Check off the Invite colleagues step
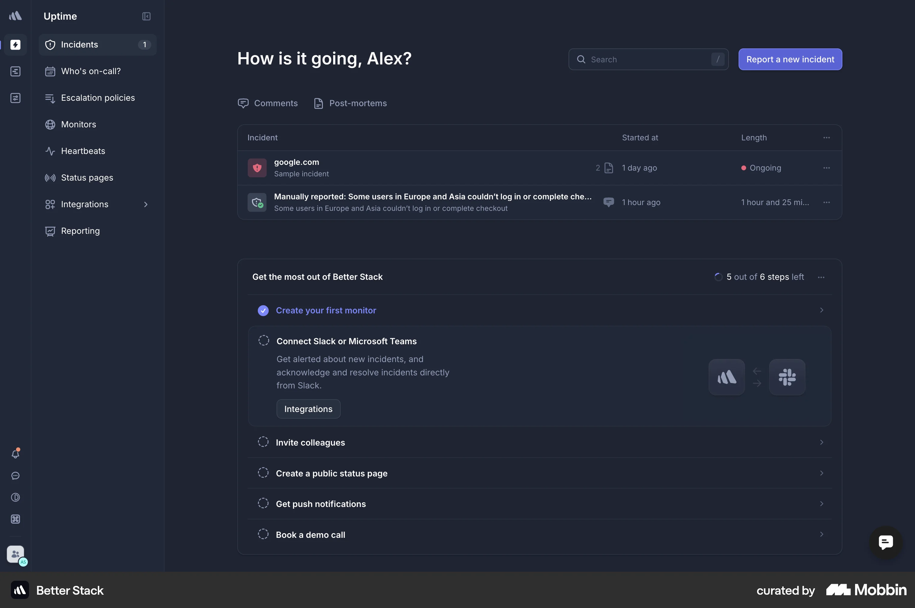Screen dimensions: 915x608 coord(263,442)
